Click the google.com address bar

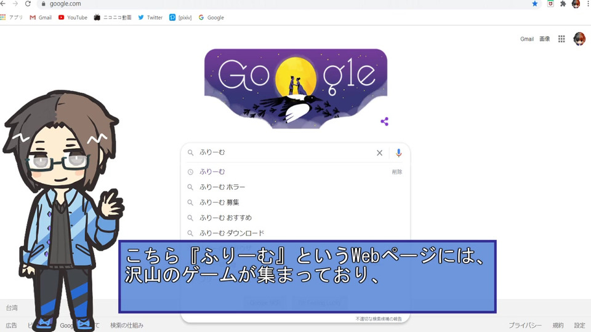[289, 4]
